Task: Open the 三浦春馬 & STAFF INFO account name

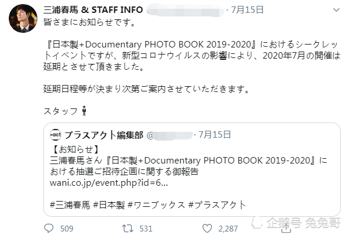Action: pos(93,10)
